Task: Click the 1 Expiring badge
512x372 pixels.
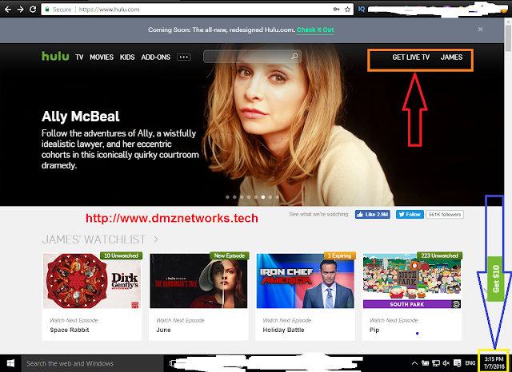Action: coord(339,255)
